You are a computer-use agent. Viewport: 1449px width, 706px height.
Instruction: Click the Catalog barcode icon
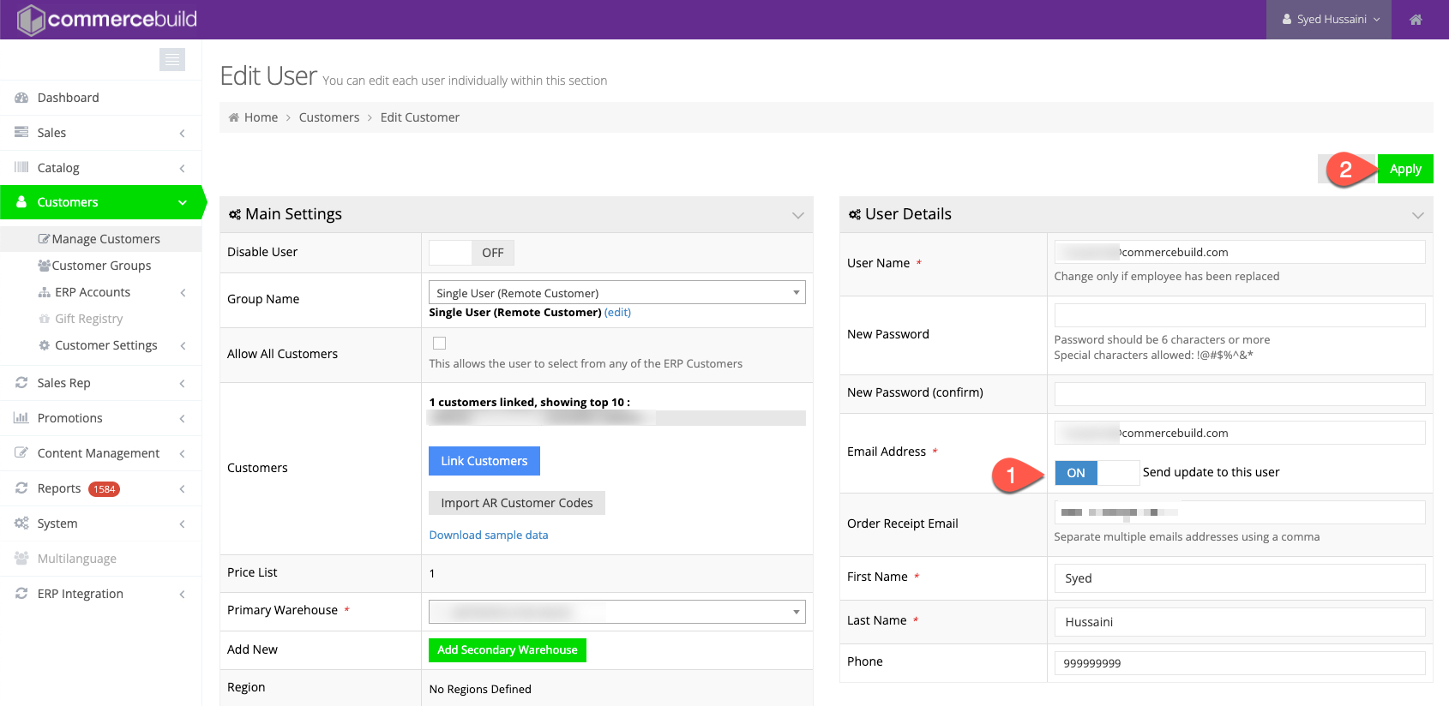[x=21, y=168]
